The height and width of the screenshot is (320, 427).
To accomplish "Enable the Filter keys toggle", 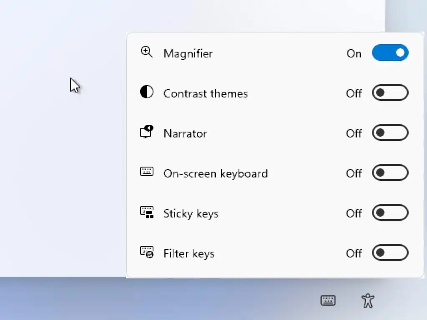I will point(390,252).
